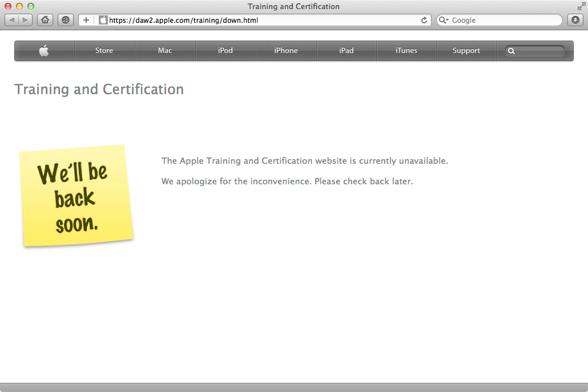Zoom the window with the green button
Viewport: 588px width, 392px height.
click(x=31, y=6)
